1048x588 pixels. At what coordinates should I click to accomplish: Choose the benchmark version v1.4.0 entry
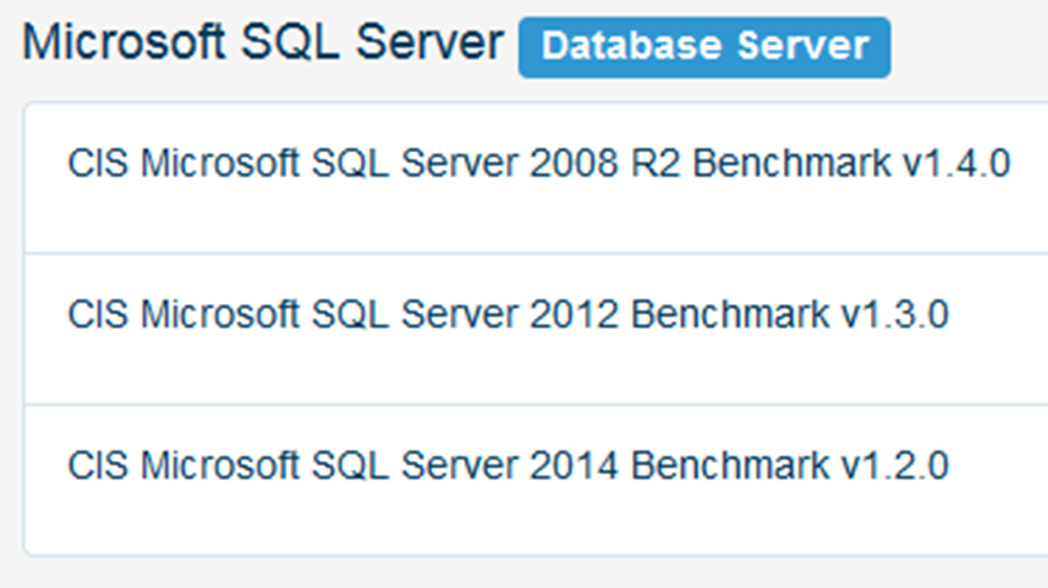coord(956,163)
